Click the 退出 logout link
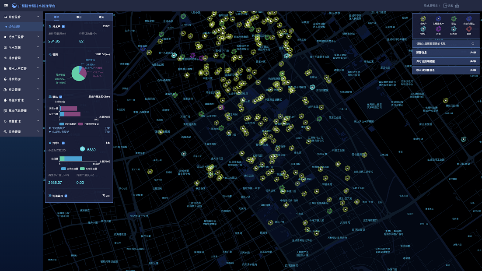Image resolution: width=482 pixels, height=271 pixels. tap(448, 6)
